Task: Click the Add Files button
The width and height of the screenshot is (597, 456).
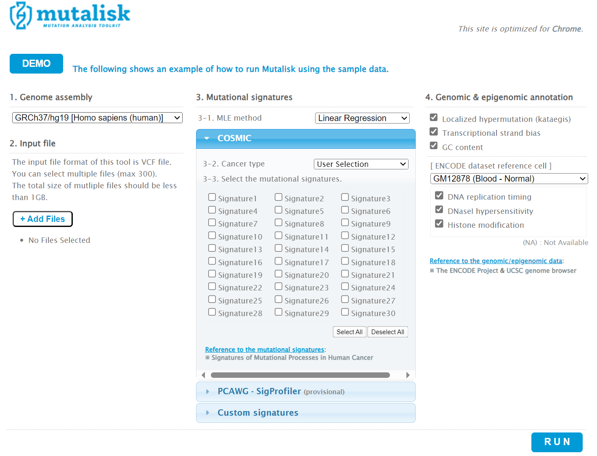Action: pyautogui.click(x=42, y=219)
